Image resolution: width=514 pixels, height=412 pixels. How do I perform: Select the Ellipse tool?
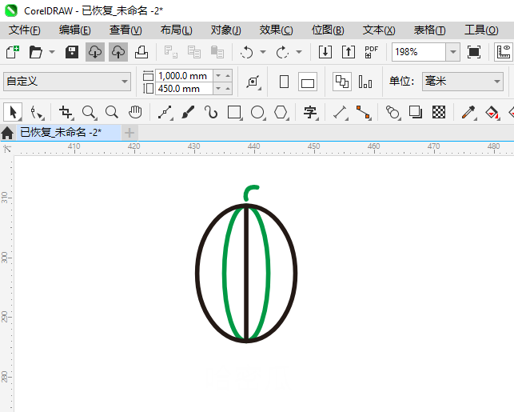pos(257,112)
